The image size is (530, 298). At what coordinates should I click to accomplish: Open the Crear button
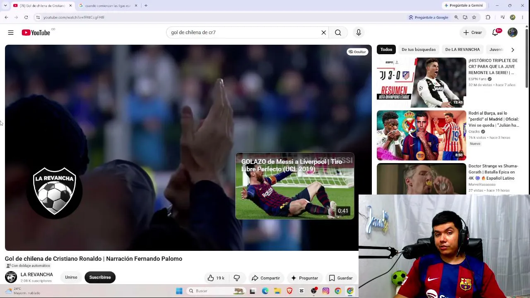472,33
